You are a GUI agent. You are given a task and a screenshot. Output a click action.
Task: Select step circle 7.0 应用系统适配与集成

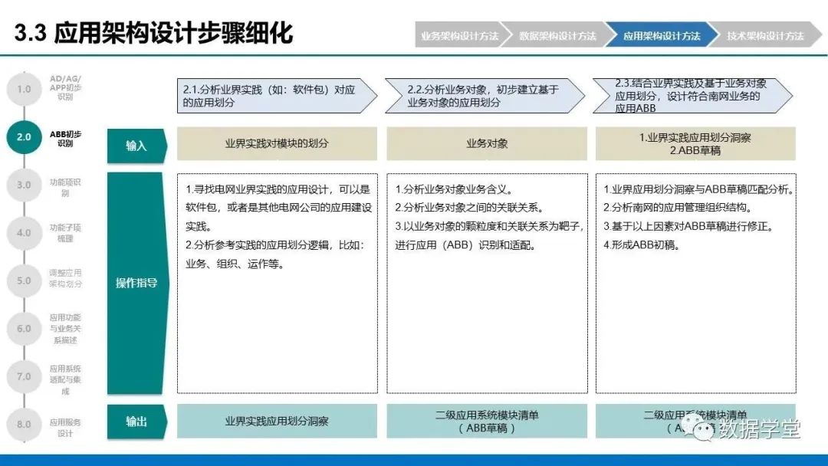coord(24,376)
